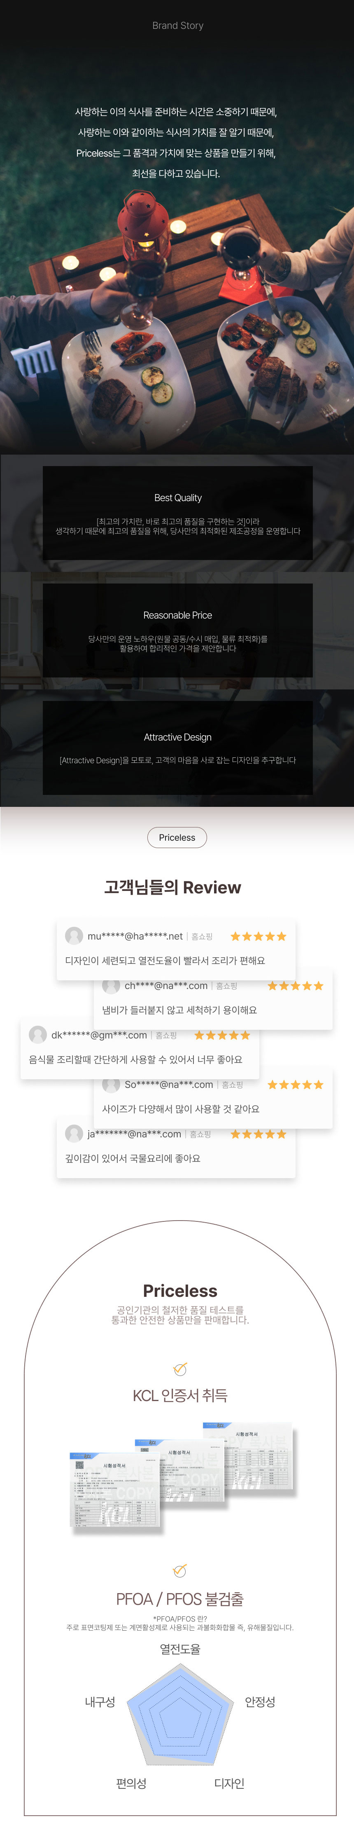Select the Best Quality card
Image resolution: width=354 pixels, height=1821 pixels.
(x=177, y=513)
